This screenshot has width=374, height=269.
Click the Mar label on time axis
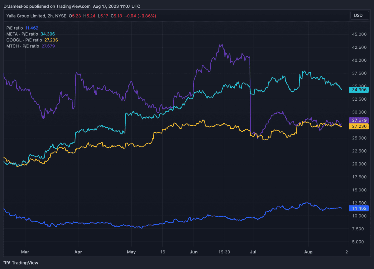25,252
